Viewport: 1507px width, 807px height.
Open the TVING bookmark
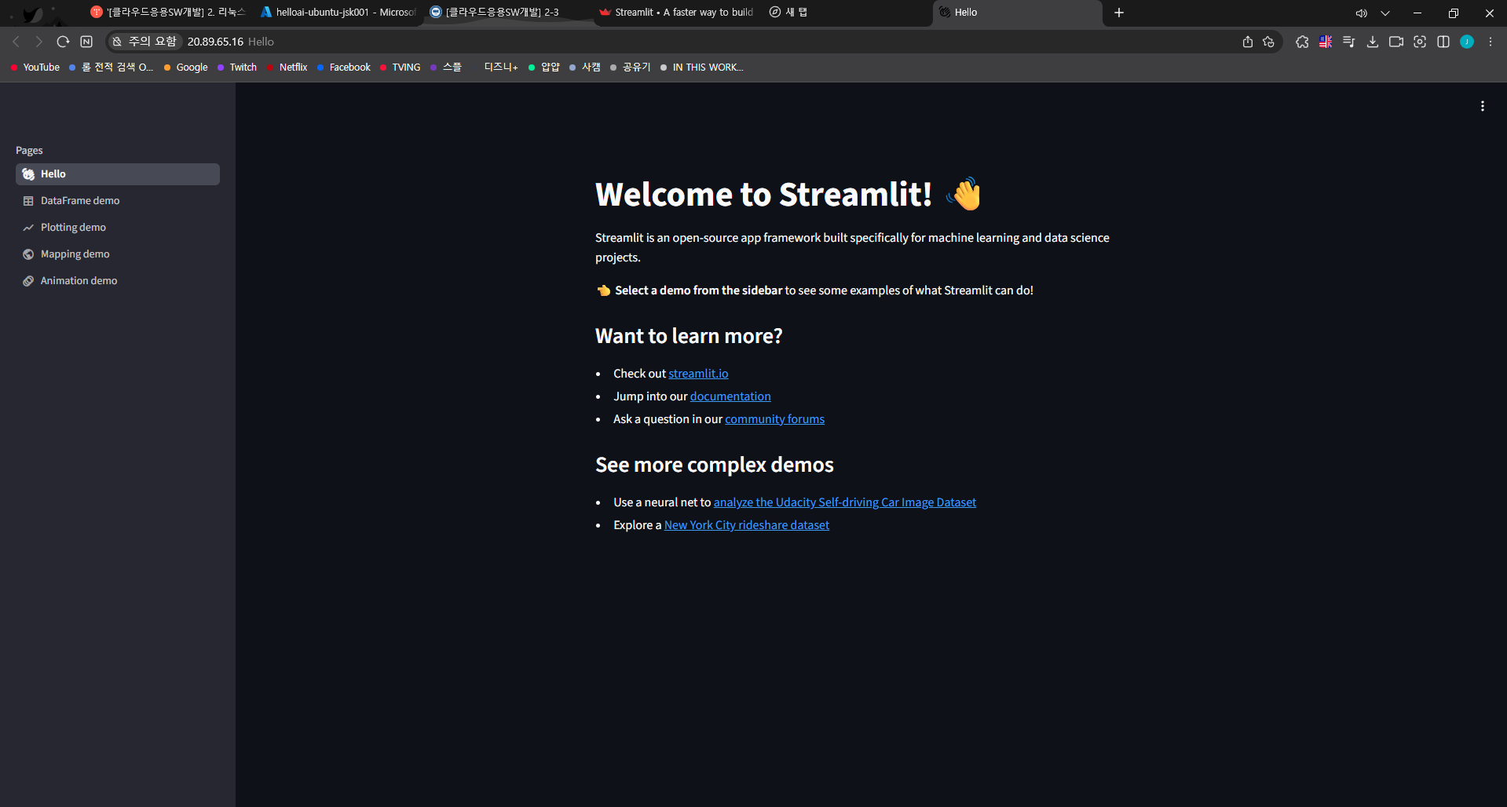(401, 68)
